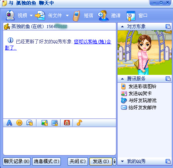
Task: Click the invite friend icon
Action: point(103,16)
